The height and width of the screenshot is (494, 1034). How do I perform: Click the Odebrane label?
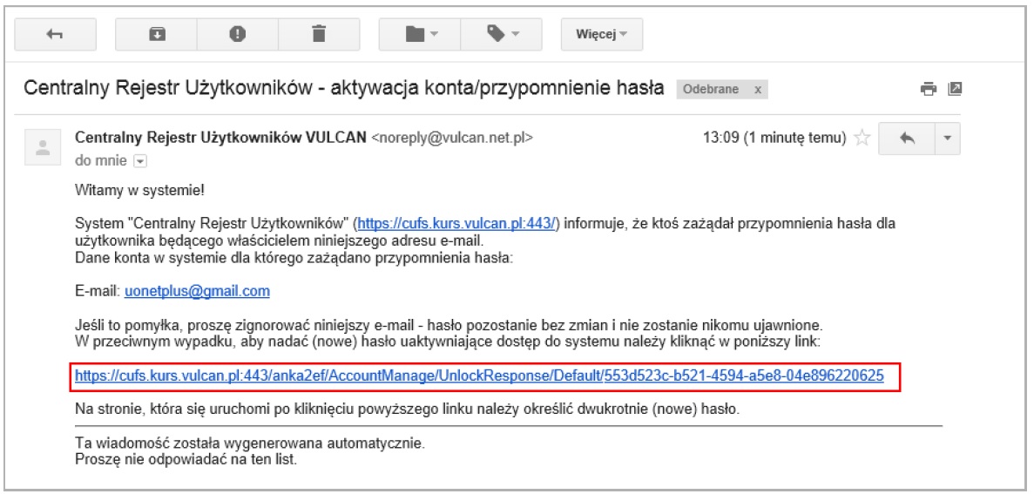point(711,90)
